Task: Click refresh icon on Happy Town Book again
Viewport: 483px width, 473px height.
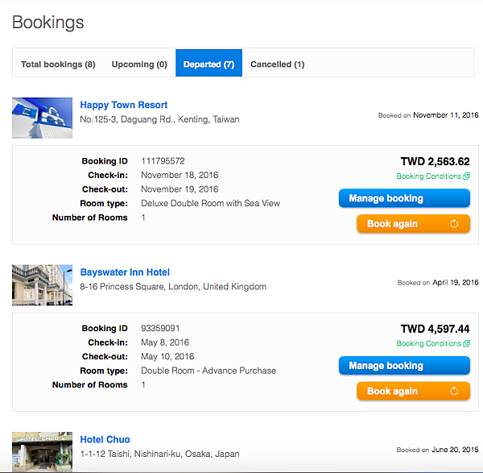Action: click(x=454, y=223)
